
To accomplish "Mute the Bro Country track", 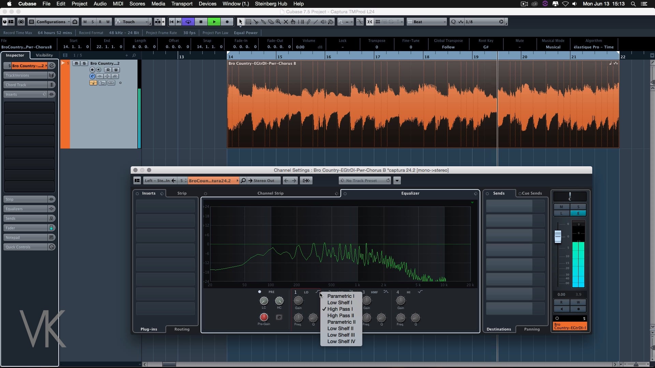I will tap(76, 63).
